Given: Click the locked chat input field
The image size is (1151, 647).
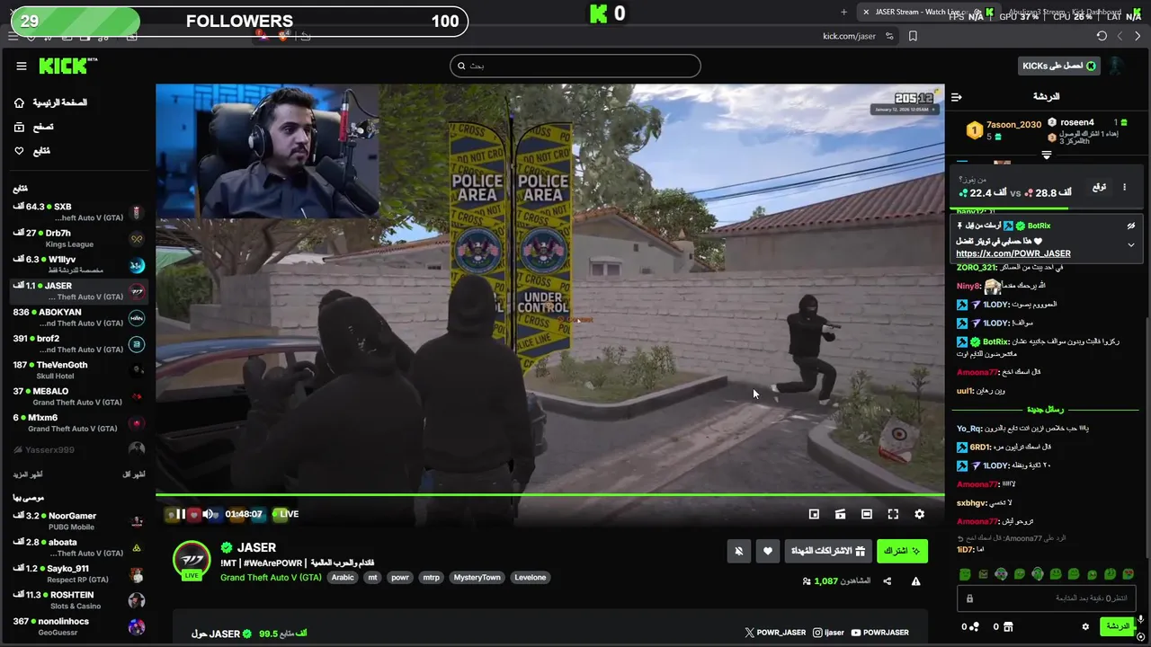Looking at the screenshot, I should point(1048,598).
